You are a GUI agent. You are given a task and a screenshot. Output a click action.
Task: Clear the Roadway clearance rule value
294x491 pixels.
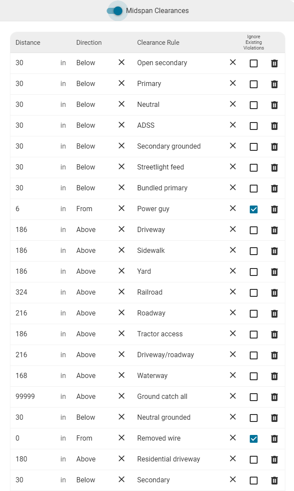coord(233,312)
